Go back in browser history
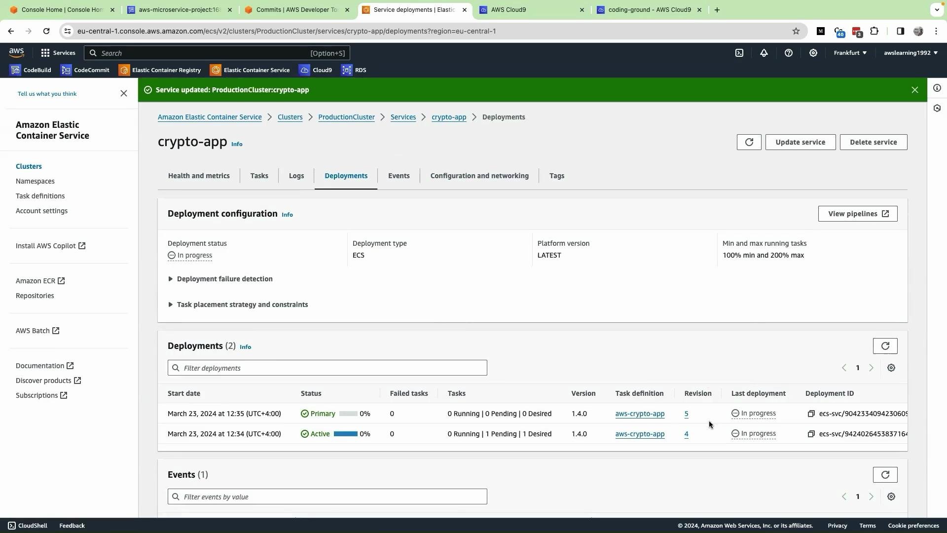The height and width of the screenshot is (533, 947). (x=11, y=31)
